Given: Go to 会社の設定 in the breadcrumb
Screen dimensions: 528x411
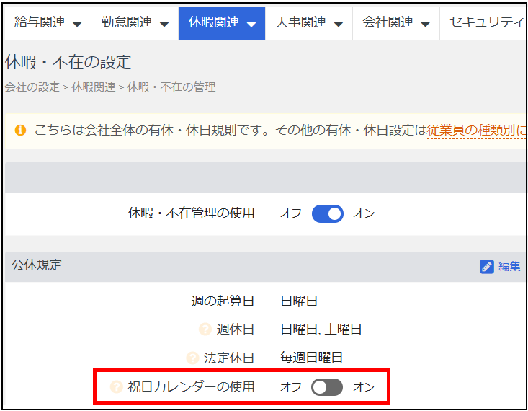Looking at the screenshot, I should coord(32,87).
